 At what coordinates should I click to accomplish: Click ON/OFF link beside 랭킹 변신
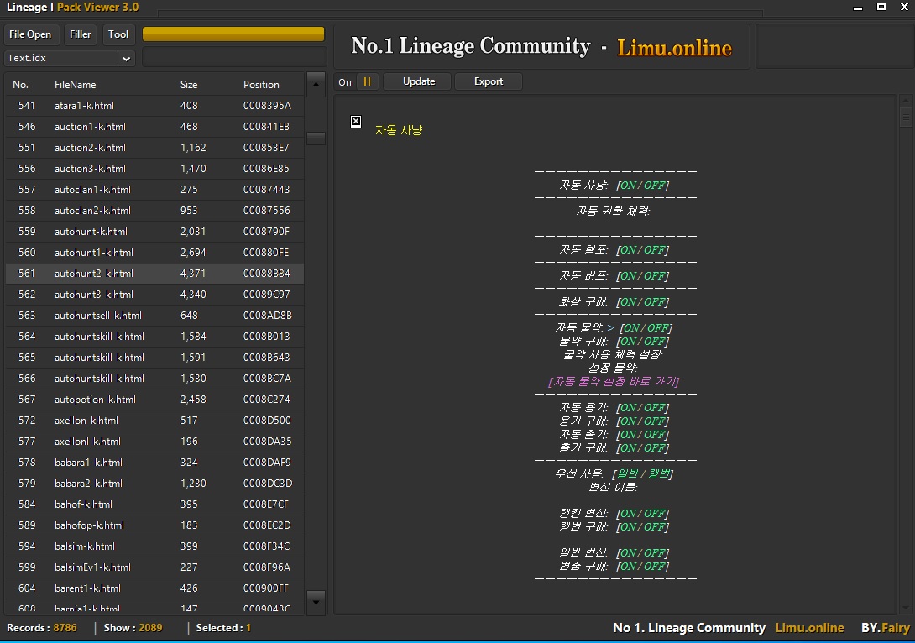pos(642,514)
